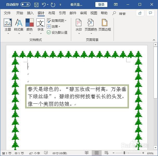Collapse the ribbon with the chevron

[154, 40]
